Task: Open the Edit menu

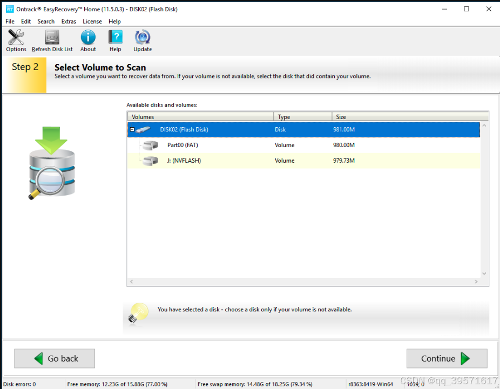Action: click(26, 22)
